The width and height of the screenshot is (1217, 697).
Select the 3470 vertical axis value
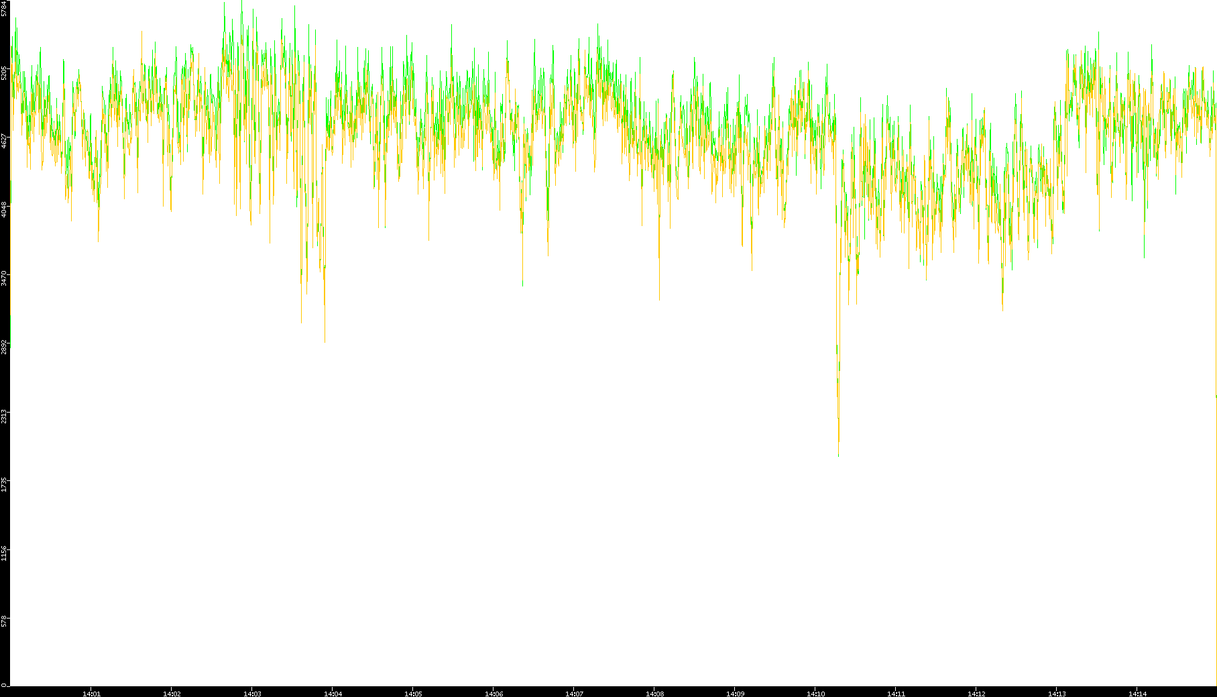pyautogui.click(x=5, y=278)
